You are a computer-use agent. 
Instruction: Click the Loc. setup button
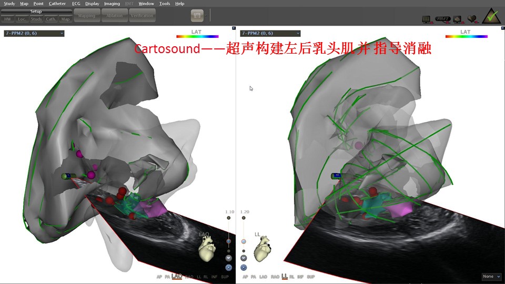click(22, 19)
